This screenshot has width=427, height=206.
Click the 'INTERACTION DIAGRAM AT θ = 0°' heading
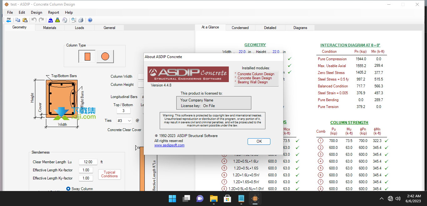[x=350, y=45]
